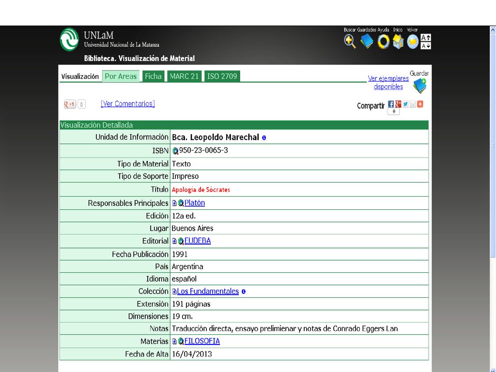Screen dimensions: 496x372
Task: Click the globe search icon beside FILOSOFIA
Action: pos(181,341)
